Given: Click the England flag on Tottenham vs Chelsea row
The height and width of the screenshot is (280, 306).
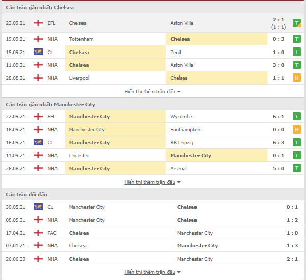Looking at the screenshot, I should (x=38, y=39).
